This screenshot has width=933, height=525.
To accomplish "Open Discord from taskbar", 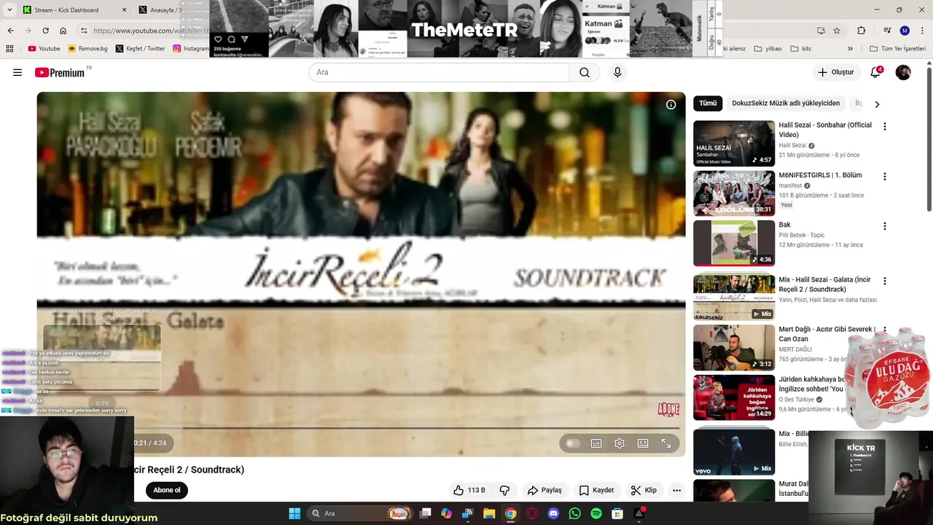I will point(553,513).
